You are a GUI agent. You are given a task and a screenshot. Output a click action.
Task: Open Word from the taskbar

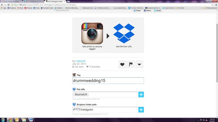pos(31,120)
